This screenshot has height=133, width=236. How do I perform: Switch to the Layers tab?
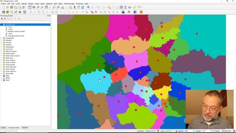click(3, 127)
